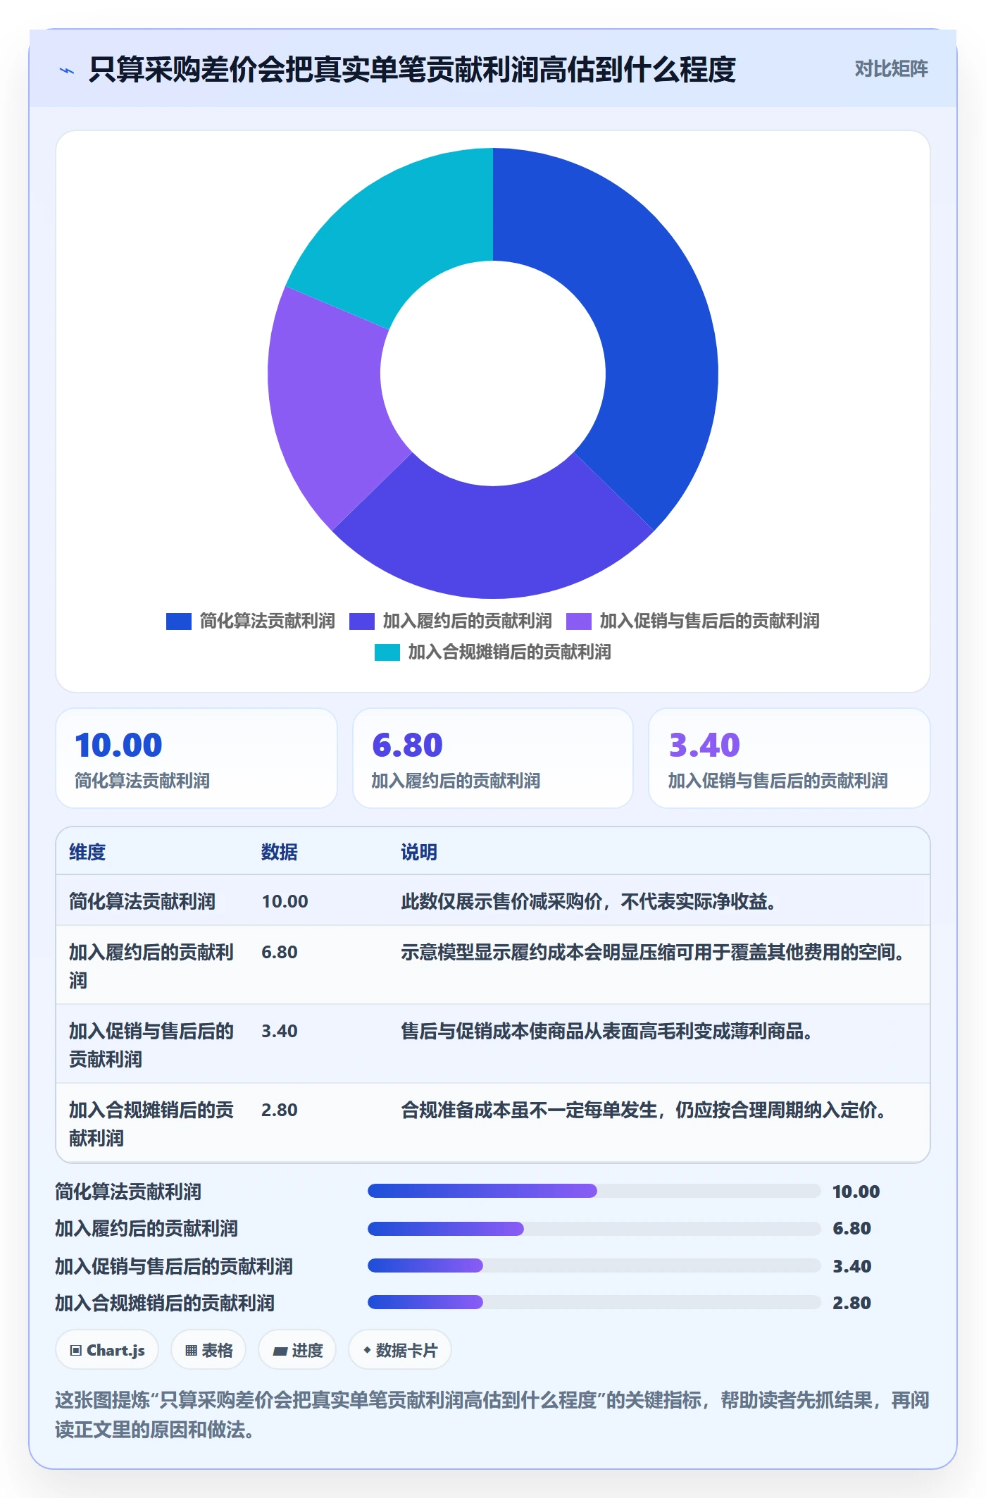986x1498 pixels.
Task: Click description 售后与促销成本使商品
Action: (x=607, y=1031)
